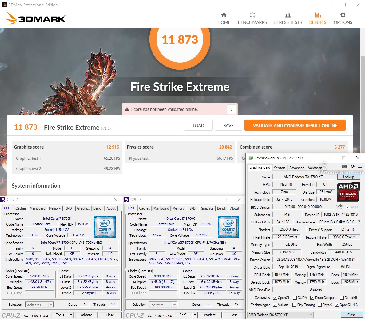Image resolution: width=365 pixels, height=319 pixels.
Task: Click the GPU-Z Name field showing RX 5700 XT
Action: click(x=303, y=177)
